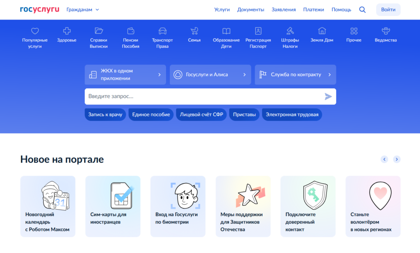Image resolution: width=420 pixels, height=253 pixels.
Task: Open the Образование Дети book icon
Action: (226, 31)
